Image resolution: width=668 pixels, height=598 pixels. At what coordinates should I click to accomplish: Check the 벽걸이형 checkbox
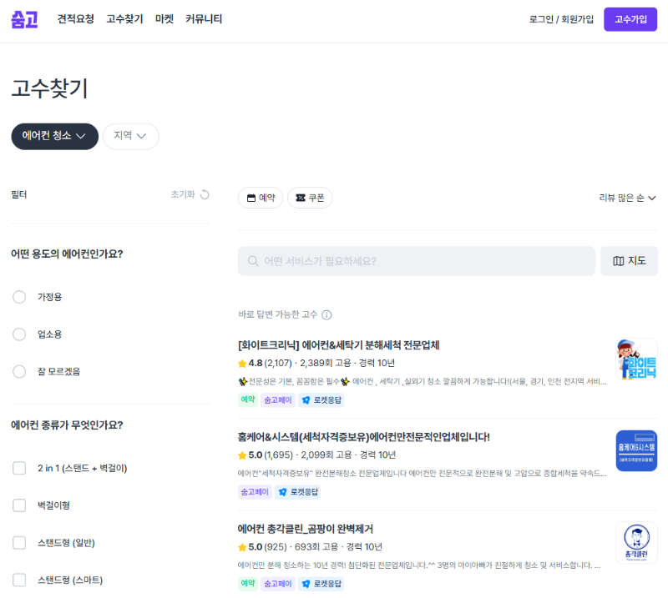click(19, 505)
